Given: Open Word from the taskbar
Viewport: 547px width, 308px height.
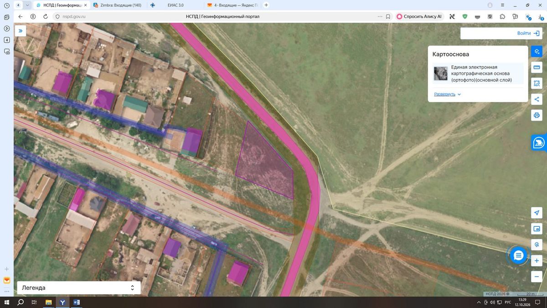Looking at the screenshot, I should pos(76,302).
